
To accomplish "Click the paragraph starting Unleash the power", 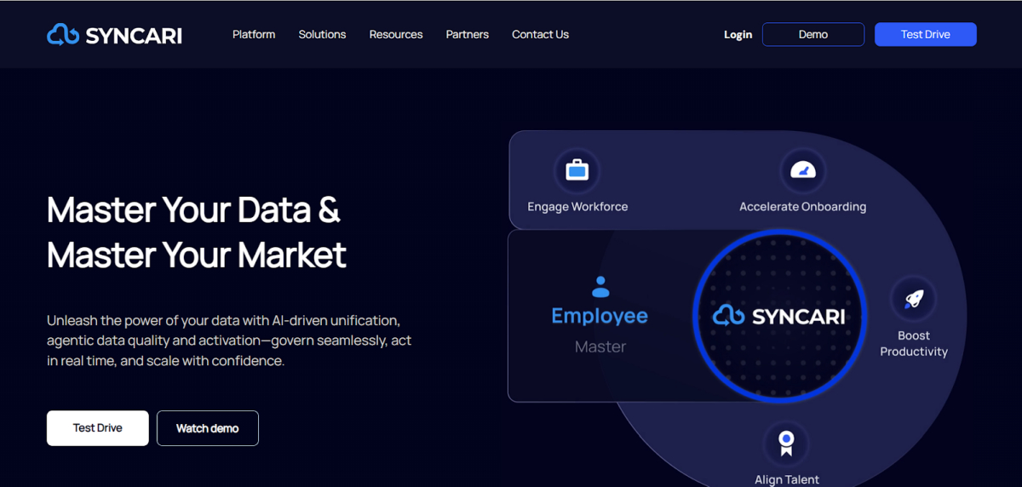I will 229,341.
